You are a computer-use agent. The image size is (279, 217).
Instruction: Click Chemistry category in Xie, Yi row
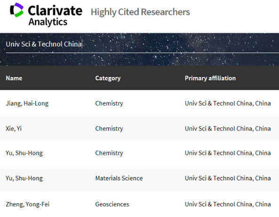(109, 128)
